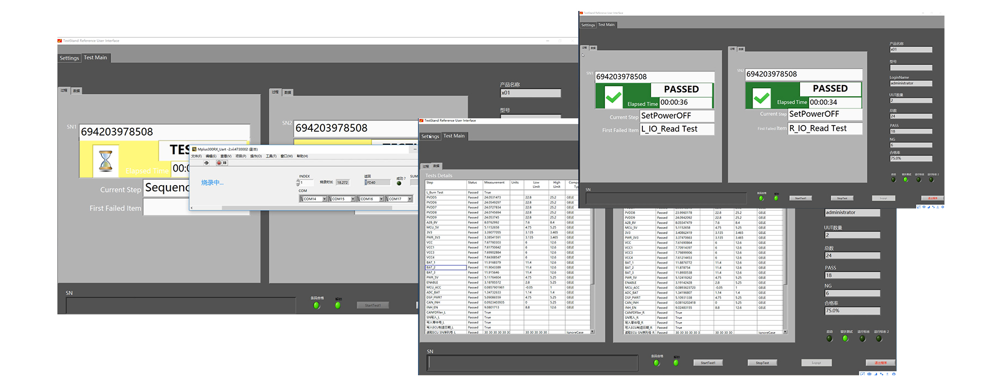Open the 工具(T) menu
Viewport: 1002px width, 391px height.
pos(271,156)
